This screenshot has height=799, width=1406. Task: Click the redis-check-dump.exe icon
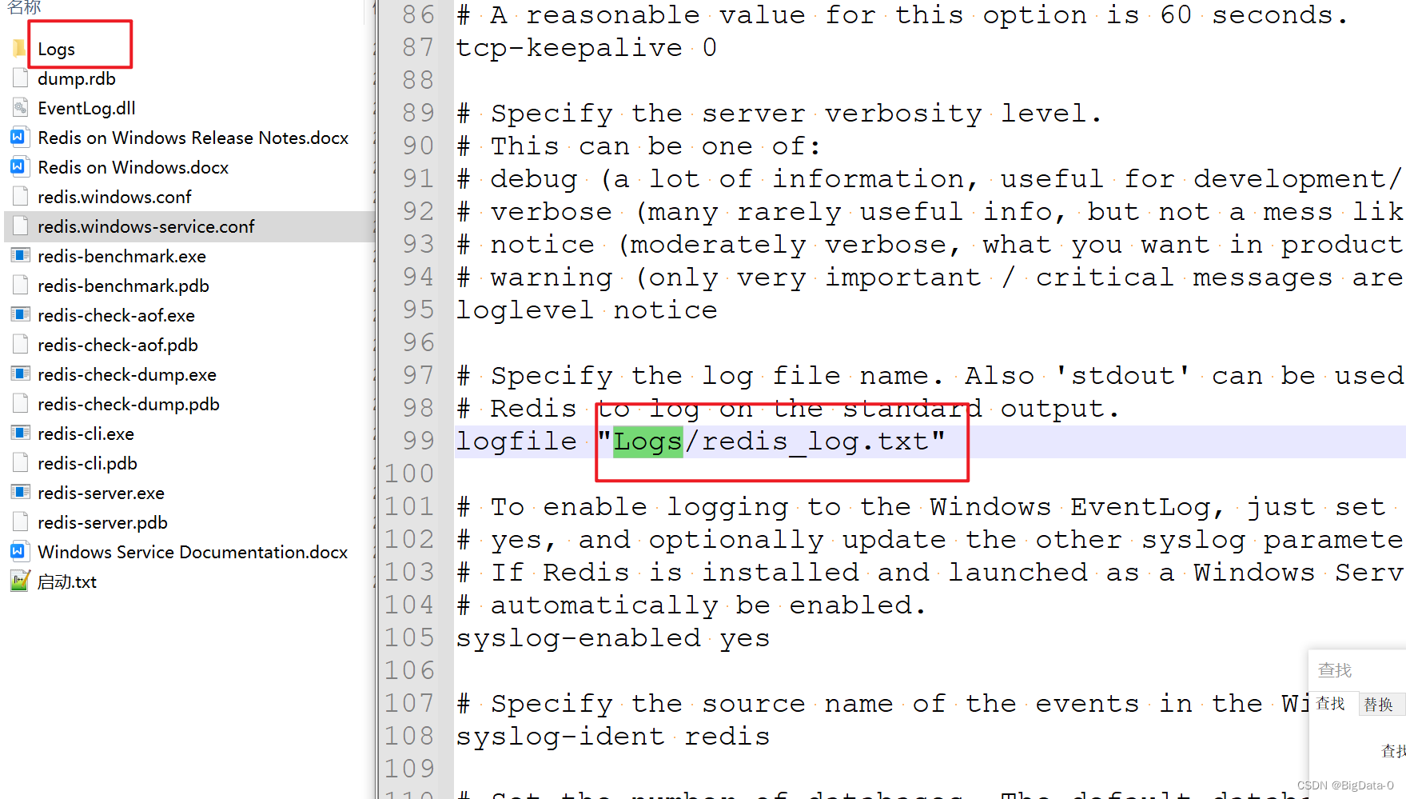[x=19, y=374]
